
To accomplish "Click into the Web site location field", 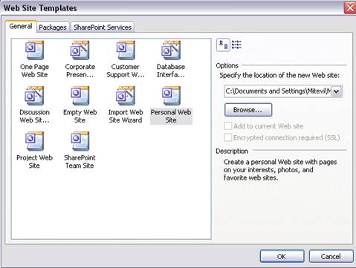I will click(278, 91).
